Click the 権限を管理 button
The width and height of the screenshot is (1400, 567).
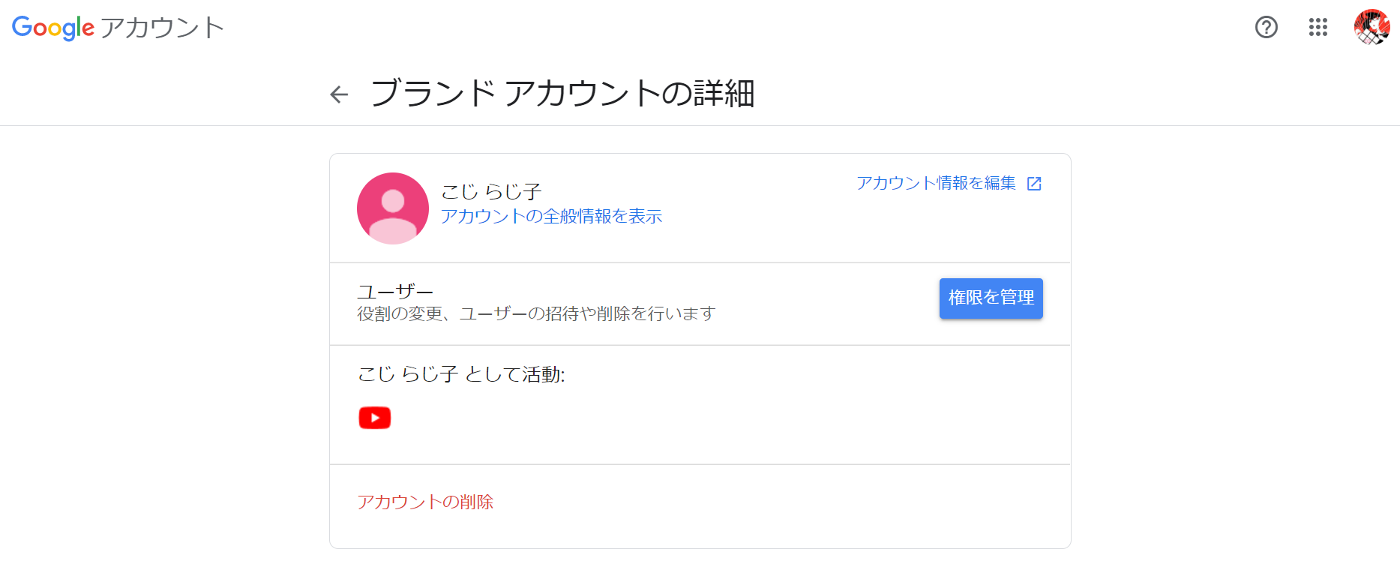tap(991, 298)
